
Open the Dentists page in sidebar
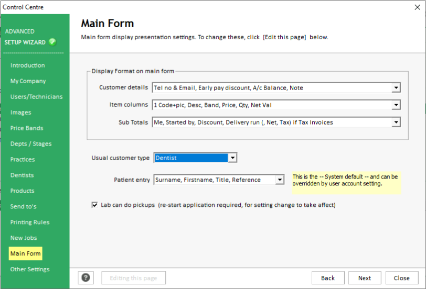coord(22,175)
